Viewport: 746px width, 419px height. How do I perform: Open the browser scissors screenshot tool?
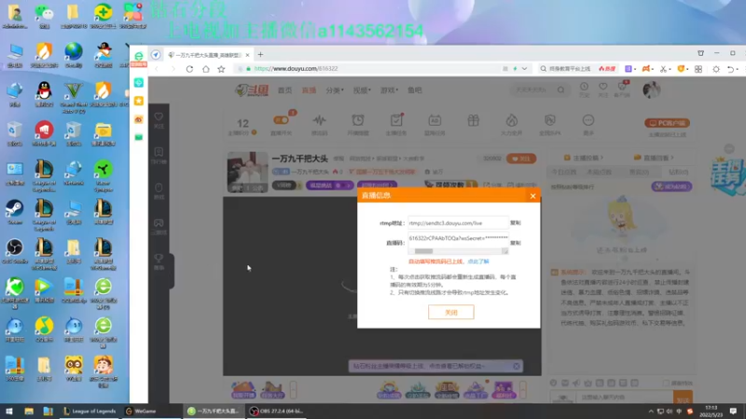pyautogui.click(x=663, y=69)
